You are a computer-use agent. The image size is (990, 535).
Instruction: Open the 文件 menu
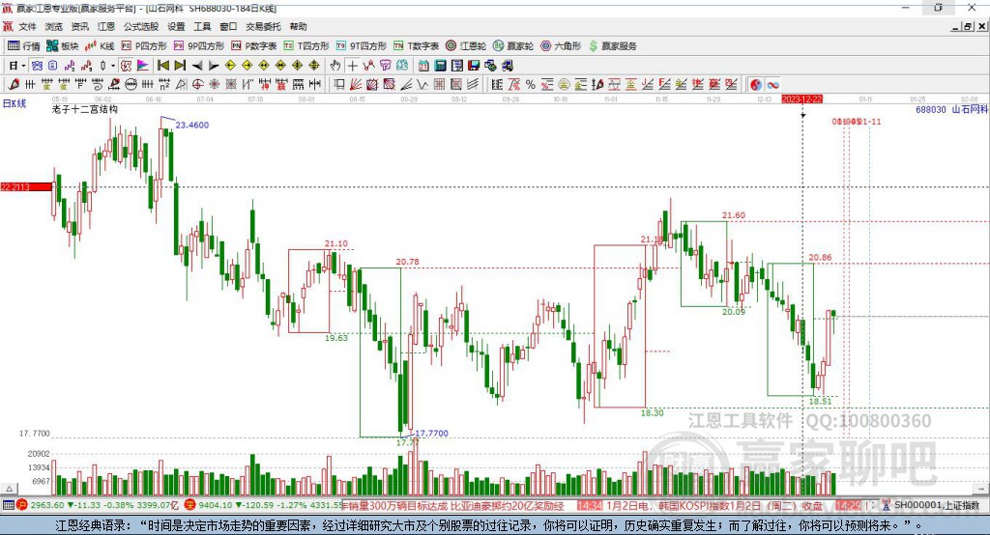[27, 26]
